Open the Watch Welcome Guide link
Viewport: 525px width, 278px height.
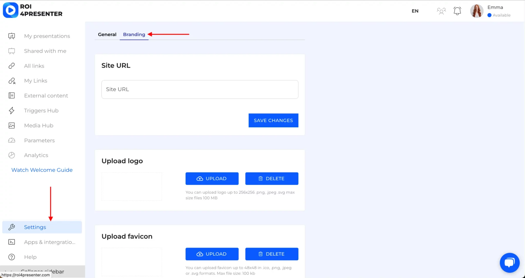click(42, 170)
